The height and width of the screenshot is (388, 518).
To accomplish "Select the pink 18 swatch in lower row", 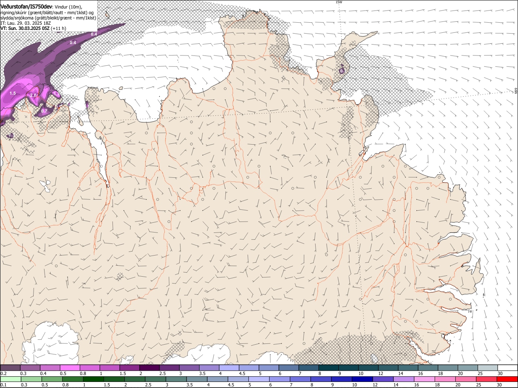I will [x=446, y=379].
